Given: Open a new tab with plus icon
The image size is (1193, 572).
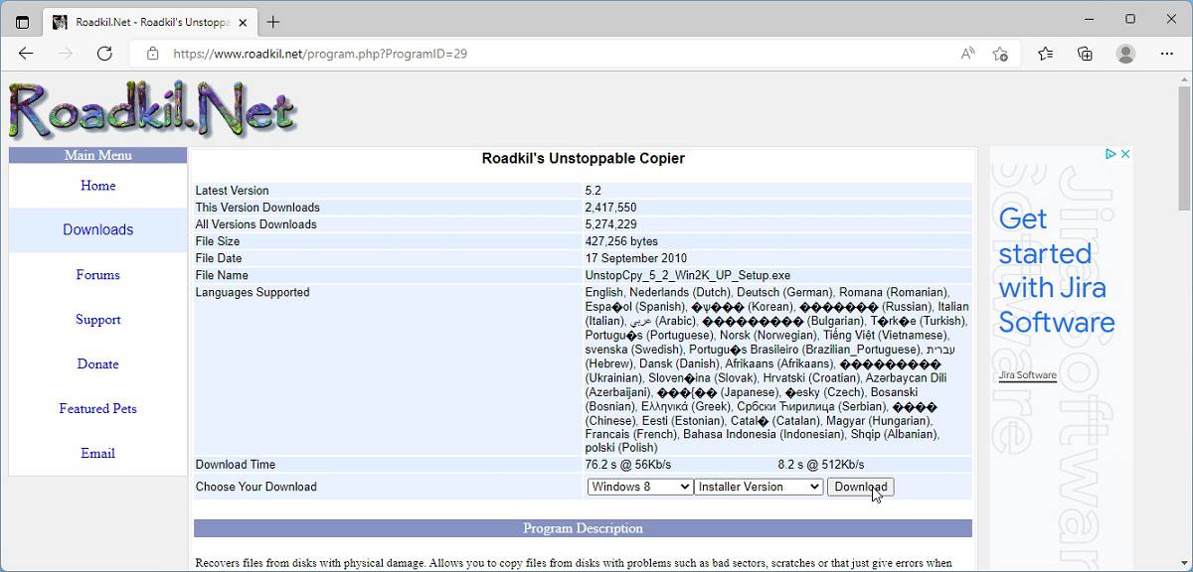Looking at the screenshot, I should 273,22.
